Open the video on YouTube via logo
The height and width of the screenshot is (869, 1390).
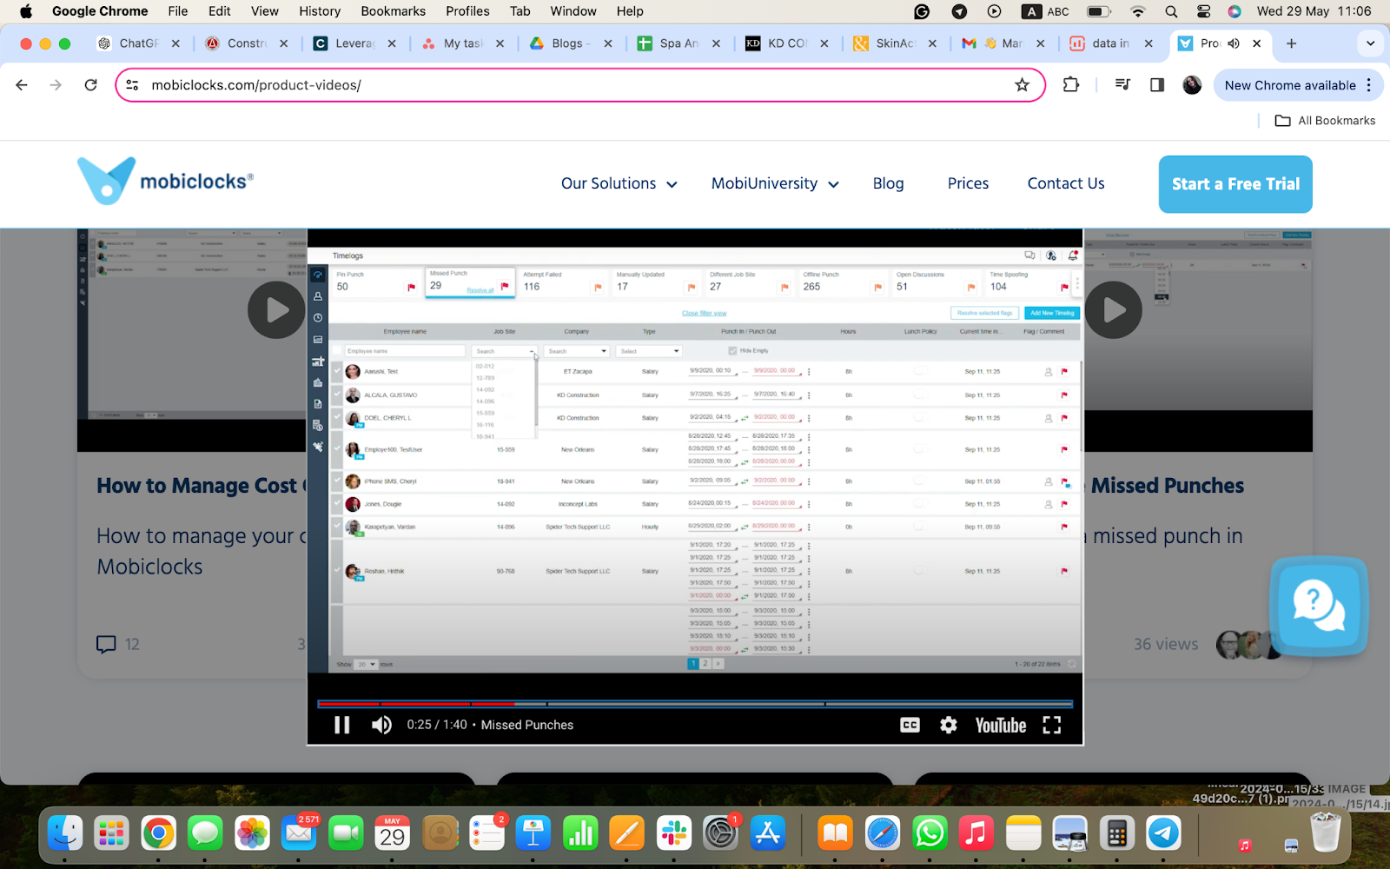coord(1001,725)
